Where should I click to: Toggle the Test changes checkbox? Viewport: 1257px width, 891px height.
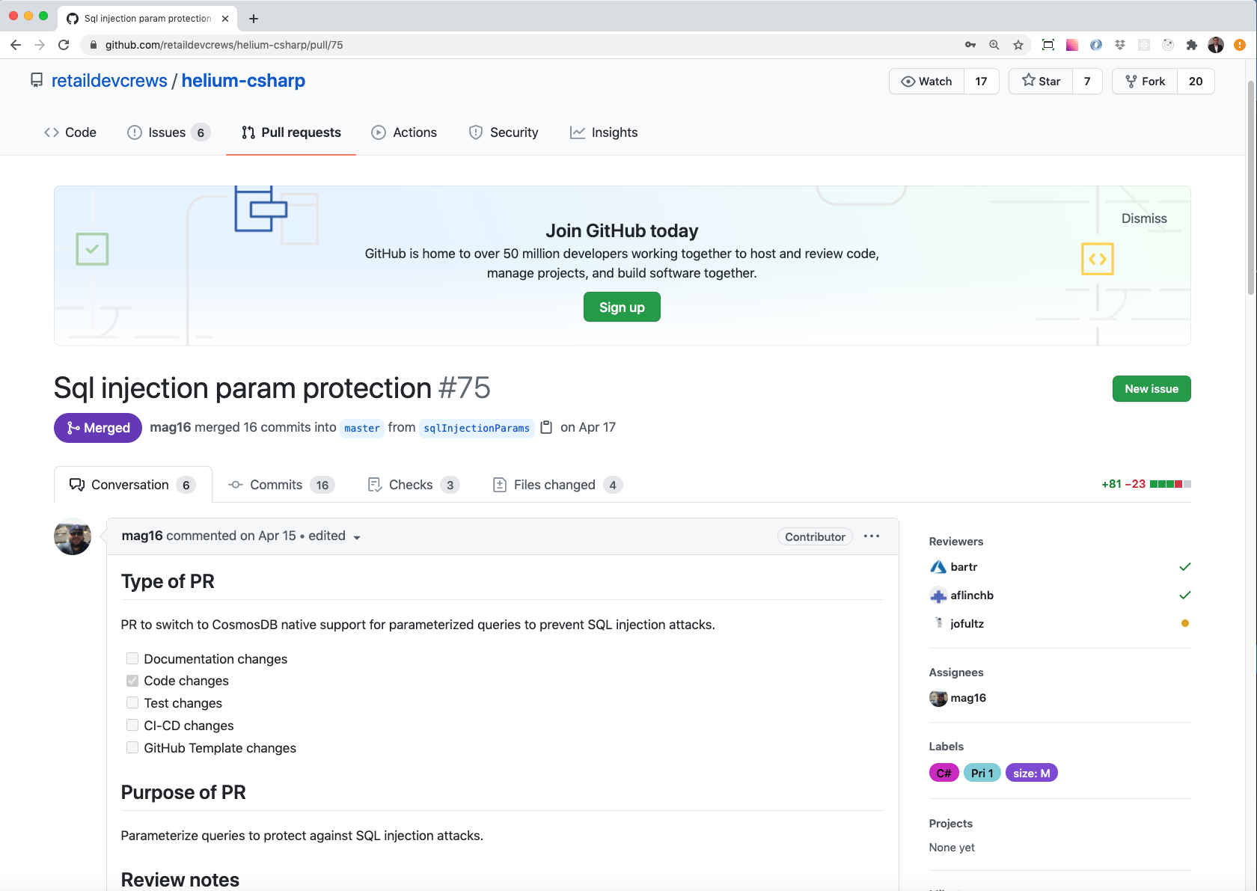tap(132, 702)
